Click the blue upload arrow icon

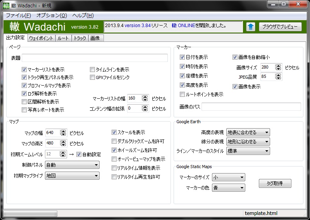[251, 27]
